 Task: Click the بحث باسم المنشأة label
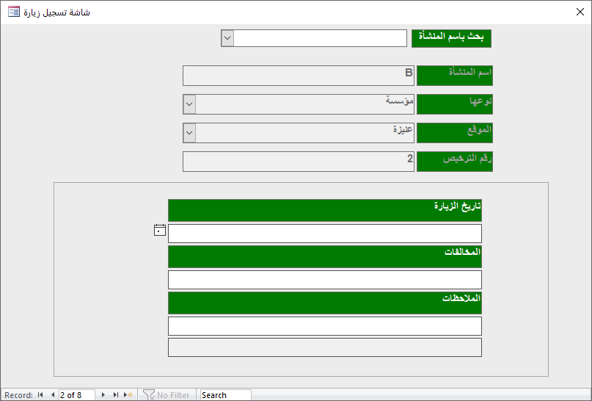pos(452,38)
